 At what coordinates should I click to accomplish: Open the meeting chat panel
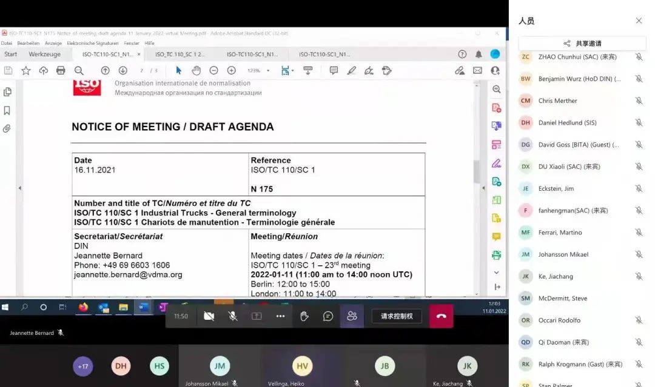pos(328,316)
